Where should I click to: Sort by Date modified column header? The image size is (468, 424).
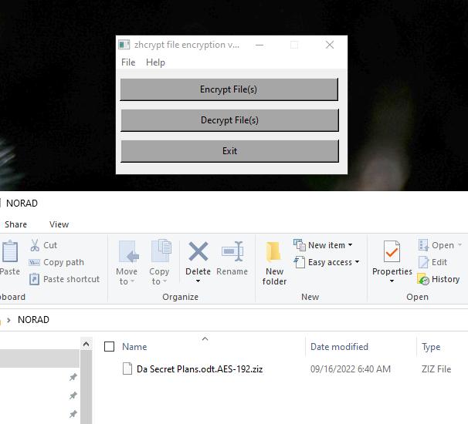339,347
